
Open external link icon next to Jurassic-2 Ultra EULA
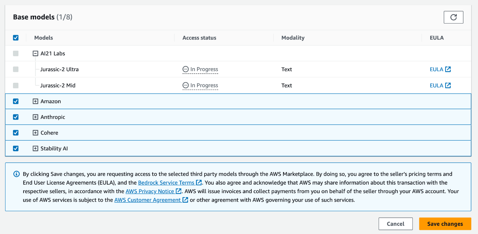coord(448,69)
